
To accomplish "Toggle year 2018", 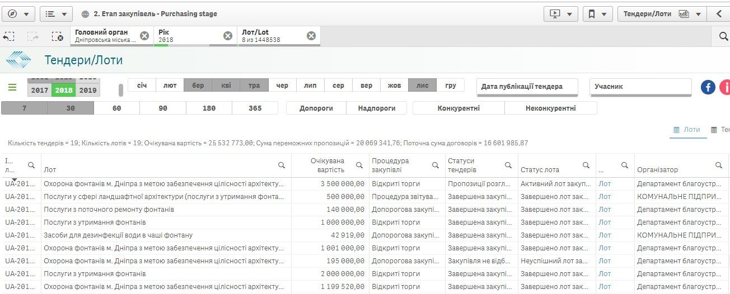I will click(x=64, y=90).
